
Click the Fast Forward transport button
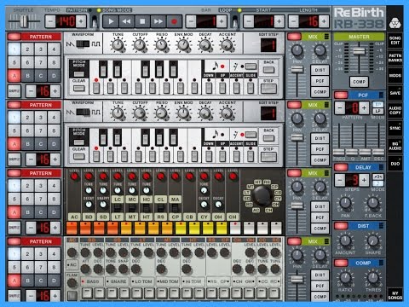coord(158,21)
